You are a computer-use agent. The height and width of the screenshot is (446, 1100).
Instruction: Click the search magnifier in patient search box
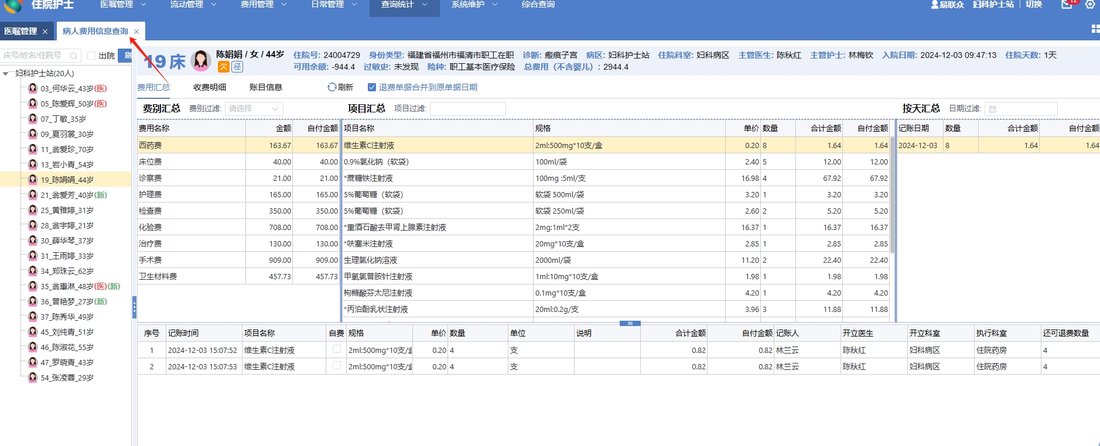(x=73, y=56)
